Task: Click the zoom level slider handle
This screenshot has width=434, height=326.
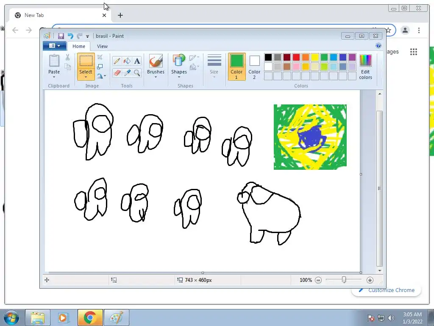Action: tap(344, 280)
